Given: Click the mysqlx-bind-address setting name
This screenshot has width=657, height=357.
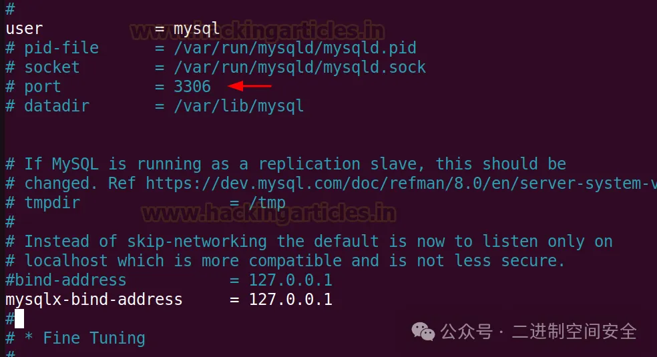Looking at the screenshot, I should (94, 300).
